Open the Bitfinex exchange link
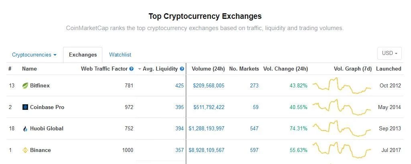The height and width of the screenshot is (164, 411). pyautogui.click(x=39, y=85)
